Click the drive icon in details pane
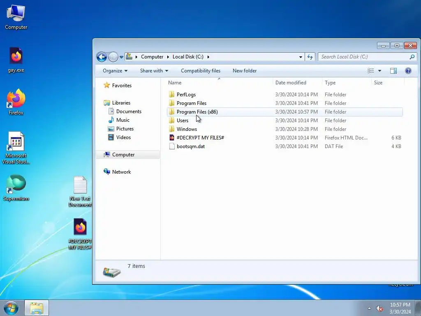This screenshot has width=421, height=316. pyautogui.click(x=112, y=272)
